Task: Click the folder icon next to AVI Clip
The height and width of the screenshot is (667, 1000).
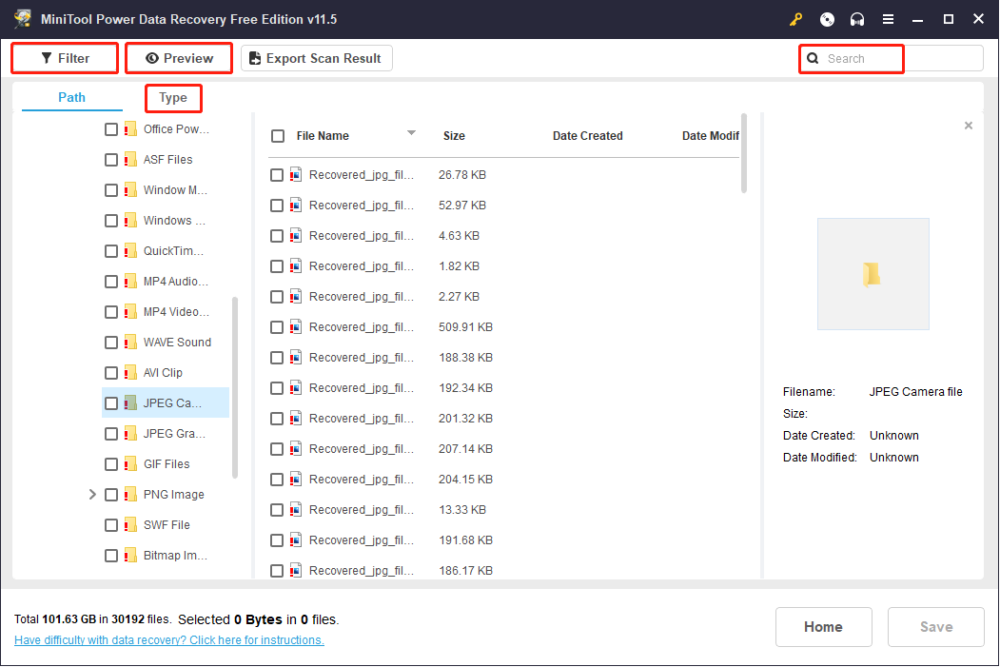Action: pyautogui.click(x=130, y=372)
